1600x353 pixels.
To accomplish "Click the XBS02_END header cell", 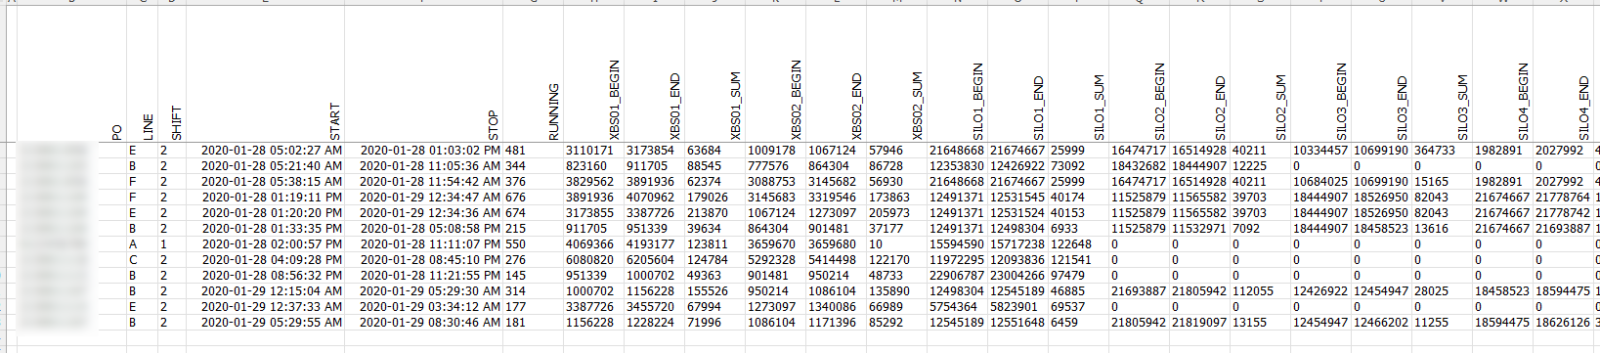I will pyautogui.click(x=837, y=74).
